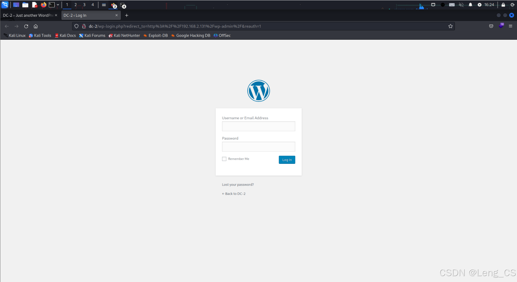Viewport: 517px width, 282px height.
Task: Open the Kali Docs bookmark
Action: tap(65, 35)
